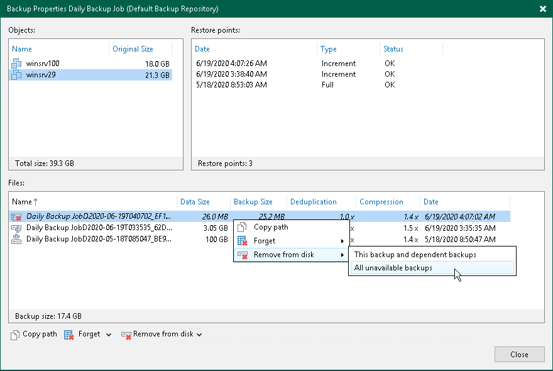Select the winsrv100 virtual machine icon

coord(16,63)
